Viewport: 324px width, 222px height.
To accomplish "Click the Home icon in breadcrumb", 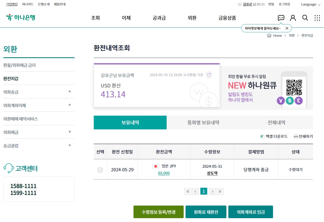I will (x=269, y=35).
